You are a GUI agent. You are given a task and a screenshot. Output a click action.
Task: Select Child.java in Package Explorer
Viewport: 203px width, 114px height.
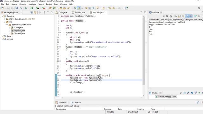(x=18, y=28)
